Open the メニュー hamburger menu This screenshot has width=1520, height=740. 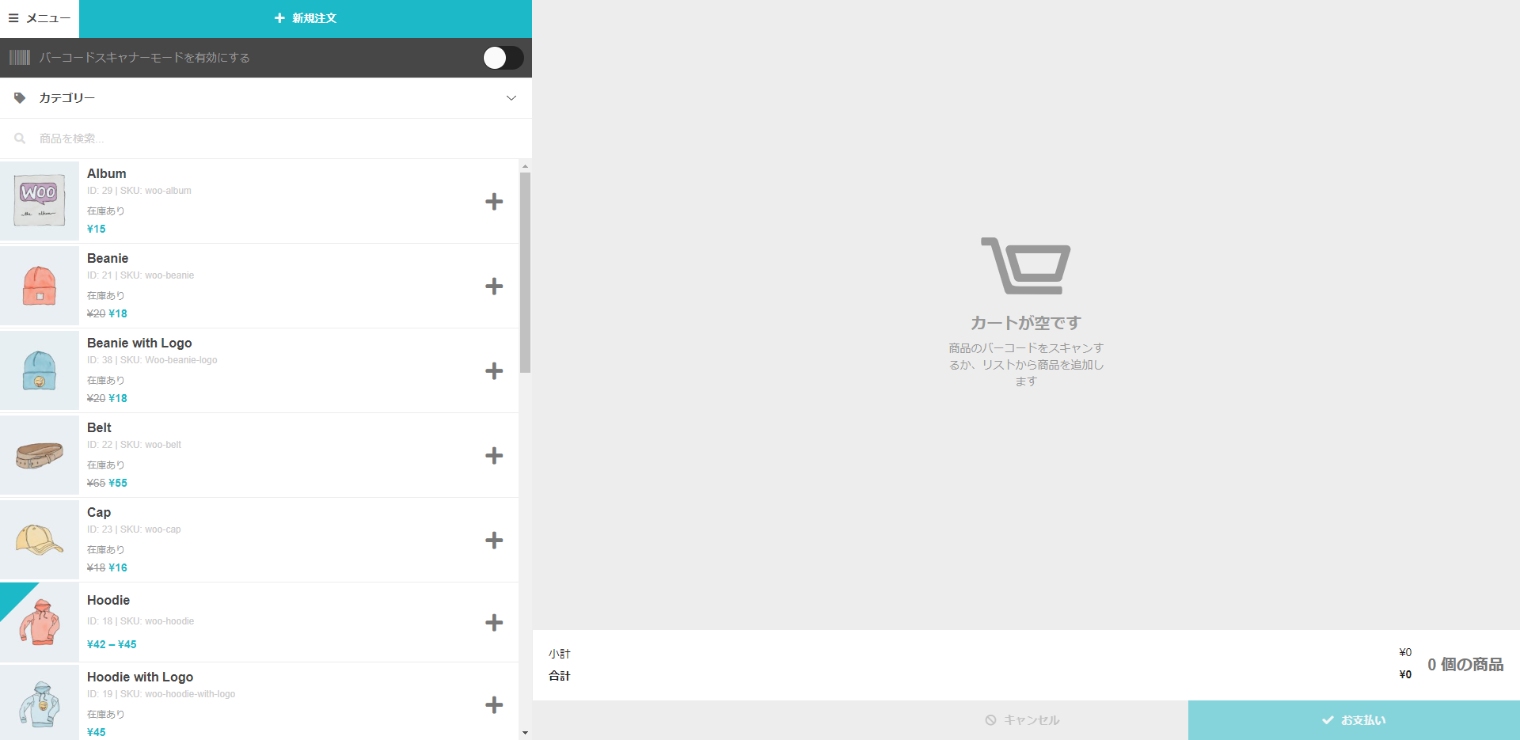pos(40,18)
